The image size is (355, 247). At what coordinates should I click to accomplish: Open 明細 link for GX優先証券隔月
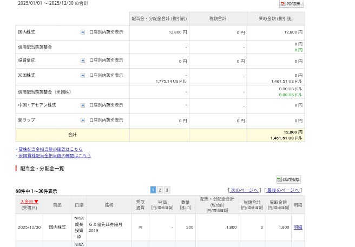[x=298, y=228]
